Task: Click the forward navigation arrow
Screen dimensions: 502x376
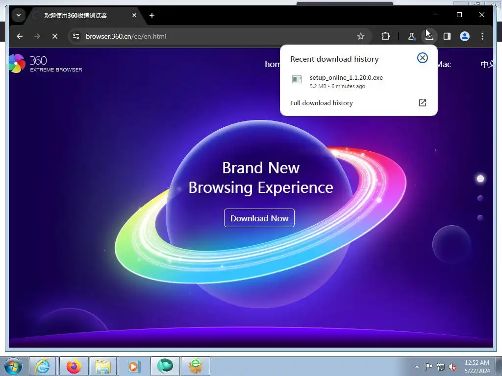Action: 37,36
